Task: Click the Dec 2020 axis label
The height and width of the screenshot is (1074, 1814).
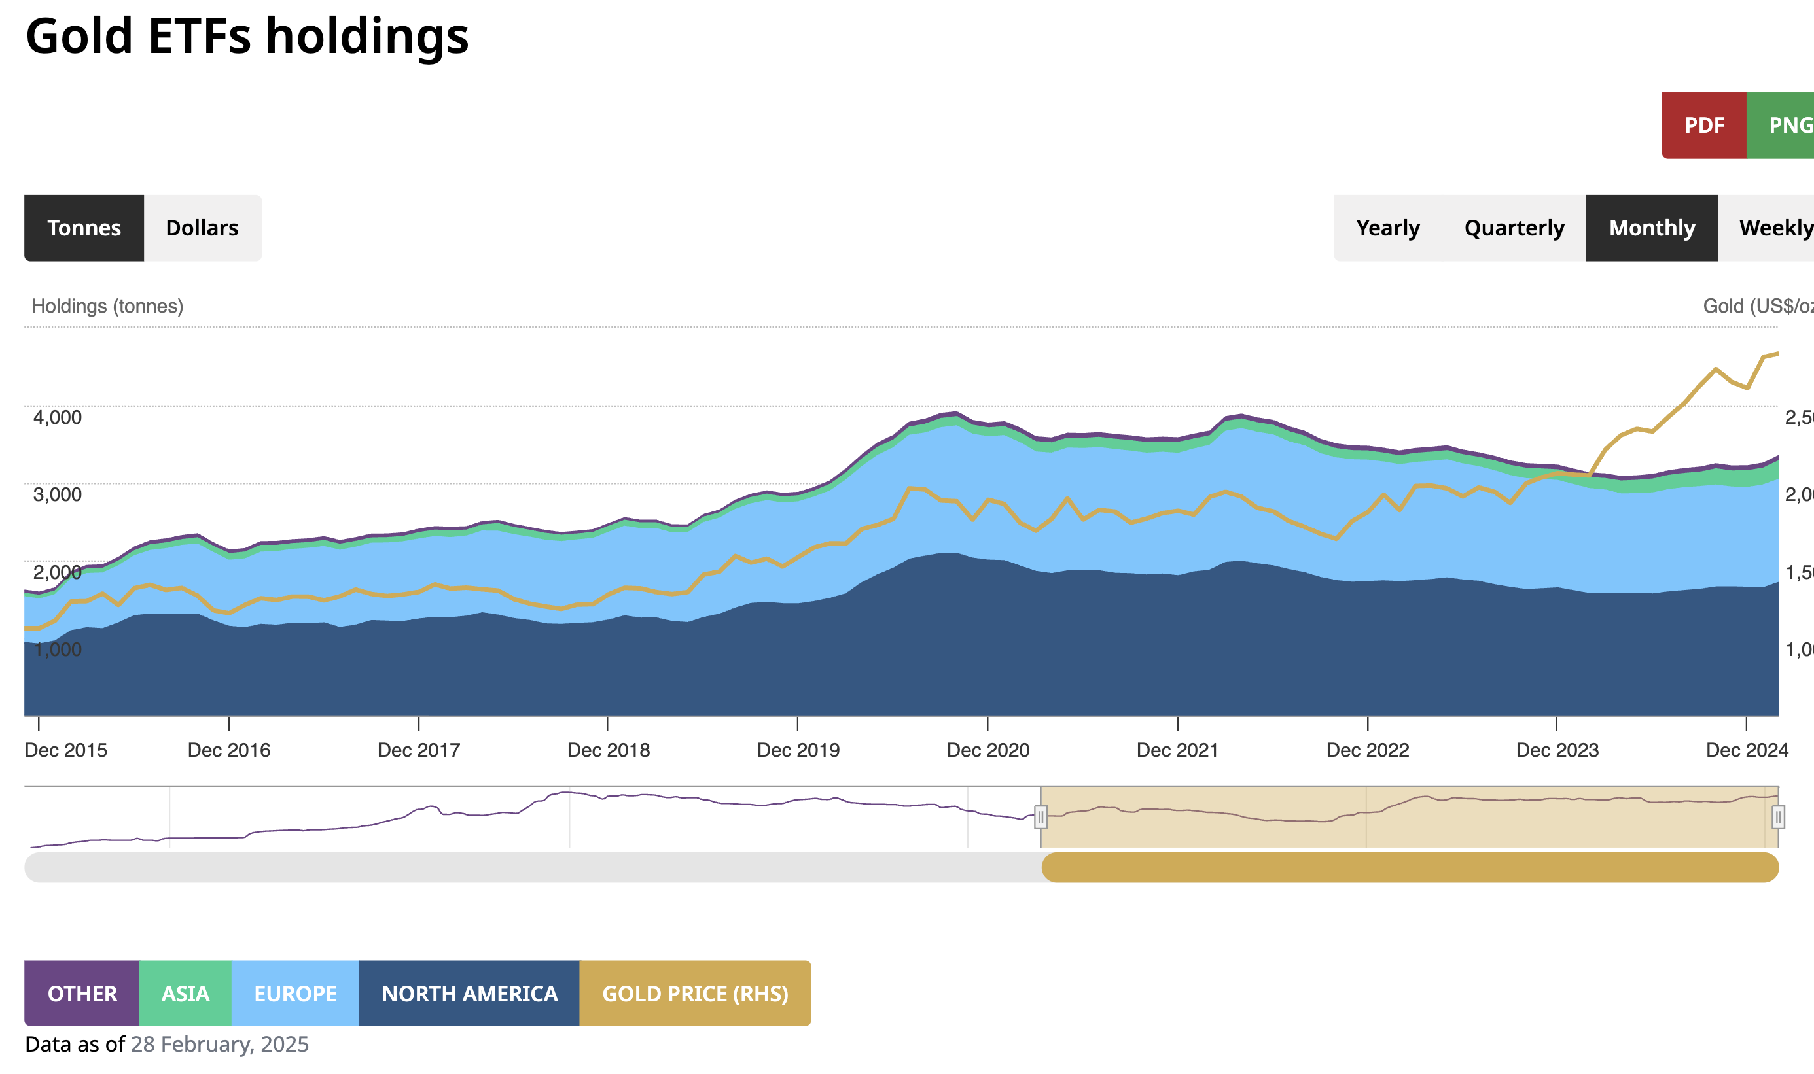Action: 987,750
